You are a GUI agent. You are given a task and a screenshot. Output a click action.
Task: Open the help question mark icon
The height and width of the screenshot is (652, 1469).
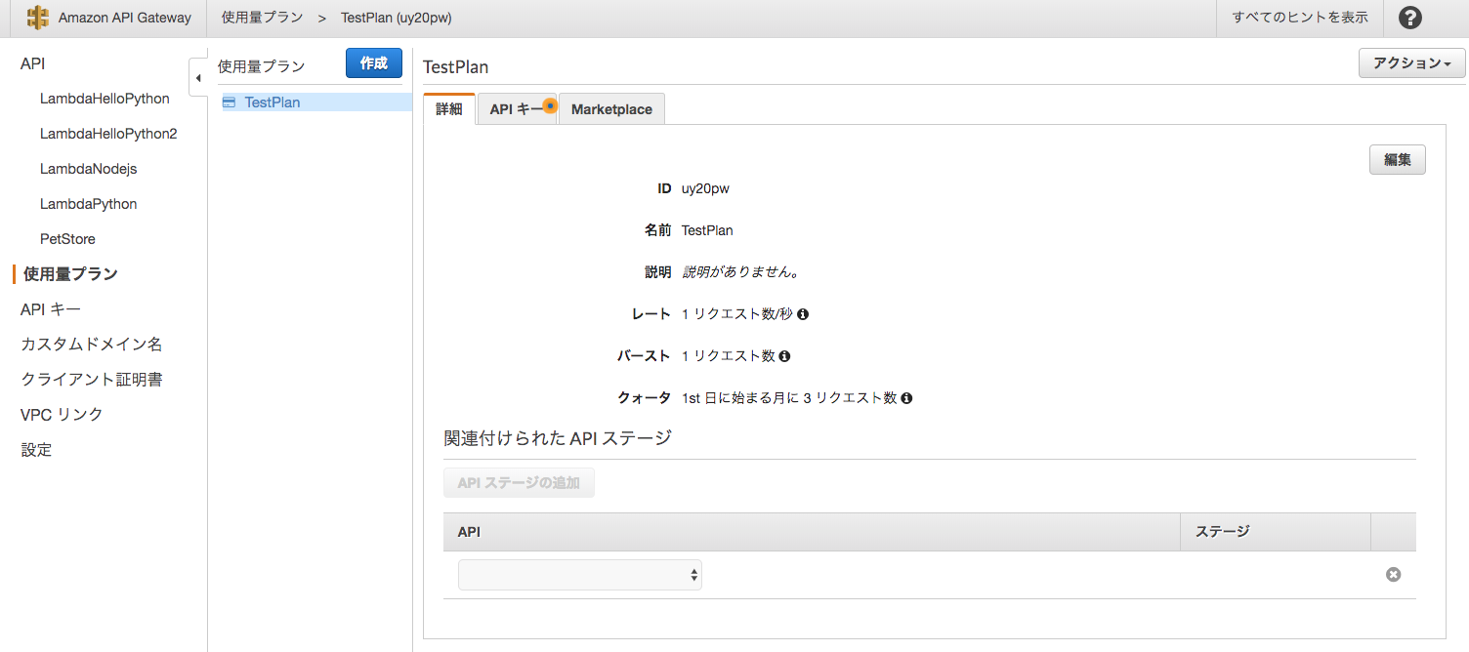click(x=1409, y=18)
